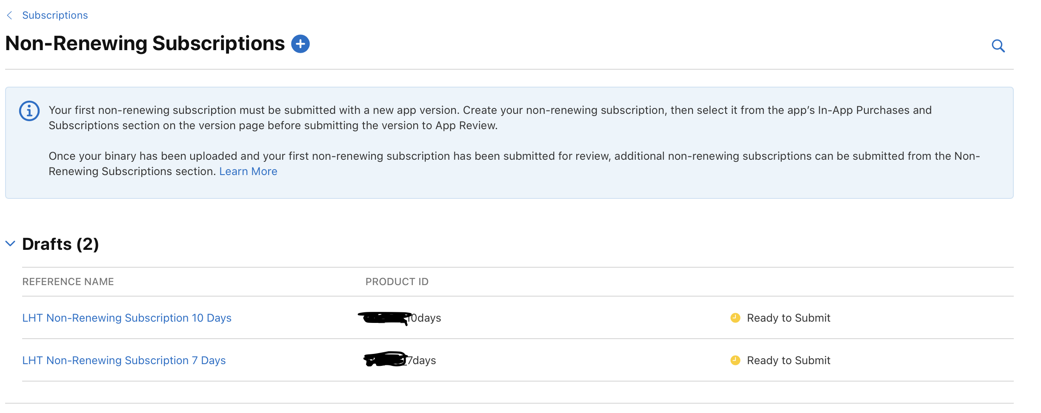
Task: Click the PRODUCT ID column header
Action: click(x=397, y=281)
